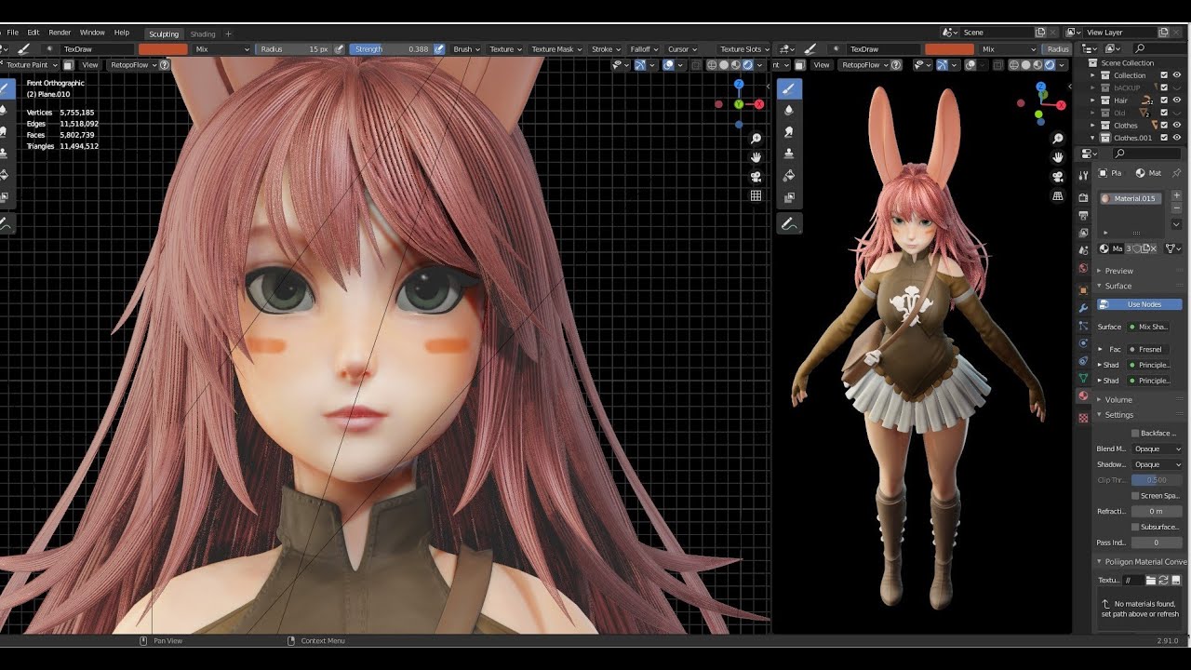The image size is (1191, 670).
Task: Open the Stroke dropdown
Action: pyautogui.click(x=606, y=49)
